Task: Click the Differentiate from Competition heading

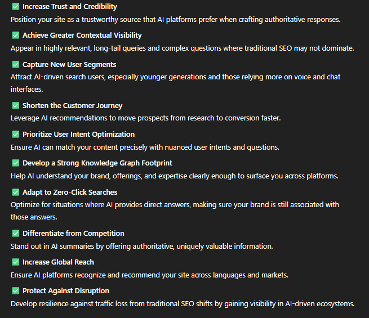Action: pos(73,234)
